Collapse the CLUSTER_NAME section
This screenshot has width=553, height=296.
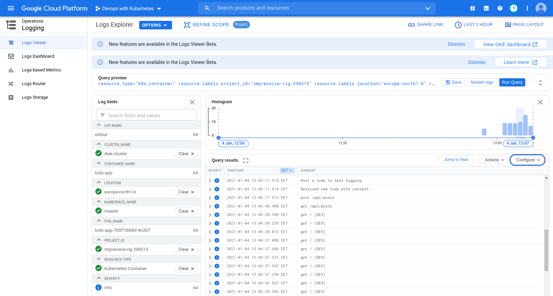point(99,144)
